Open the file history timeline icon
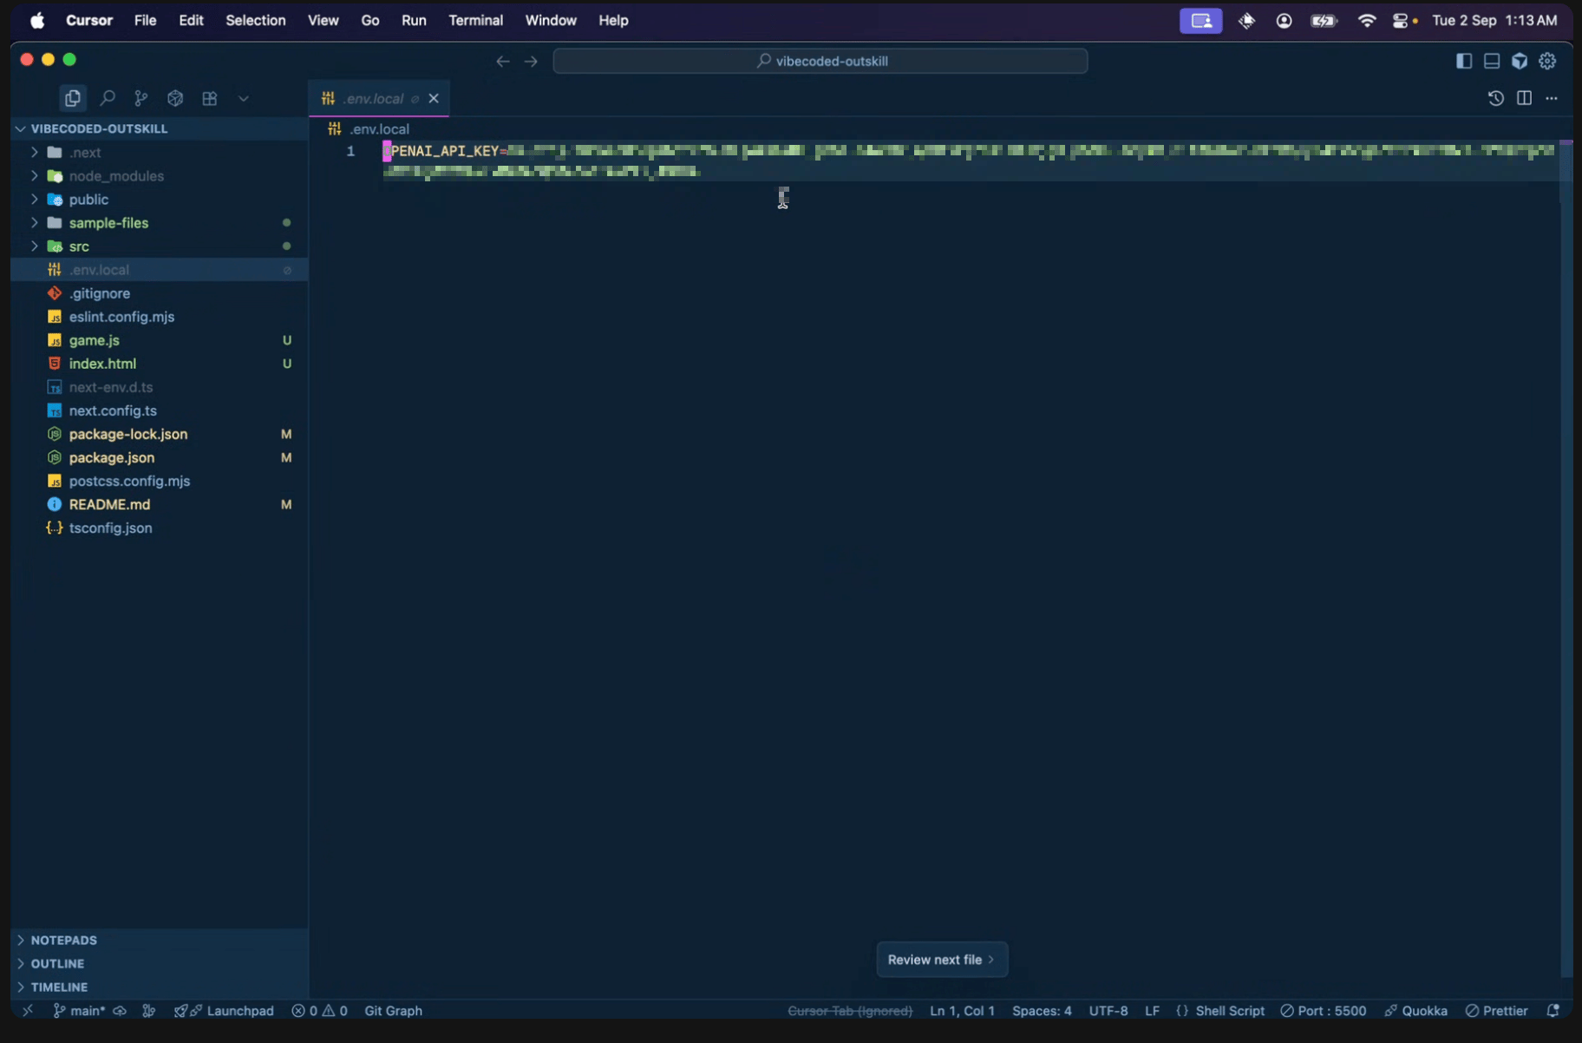The height and width of the screenshot is (1043, 1582). pos(1495,98)
